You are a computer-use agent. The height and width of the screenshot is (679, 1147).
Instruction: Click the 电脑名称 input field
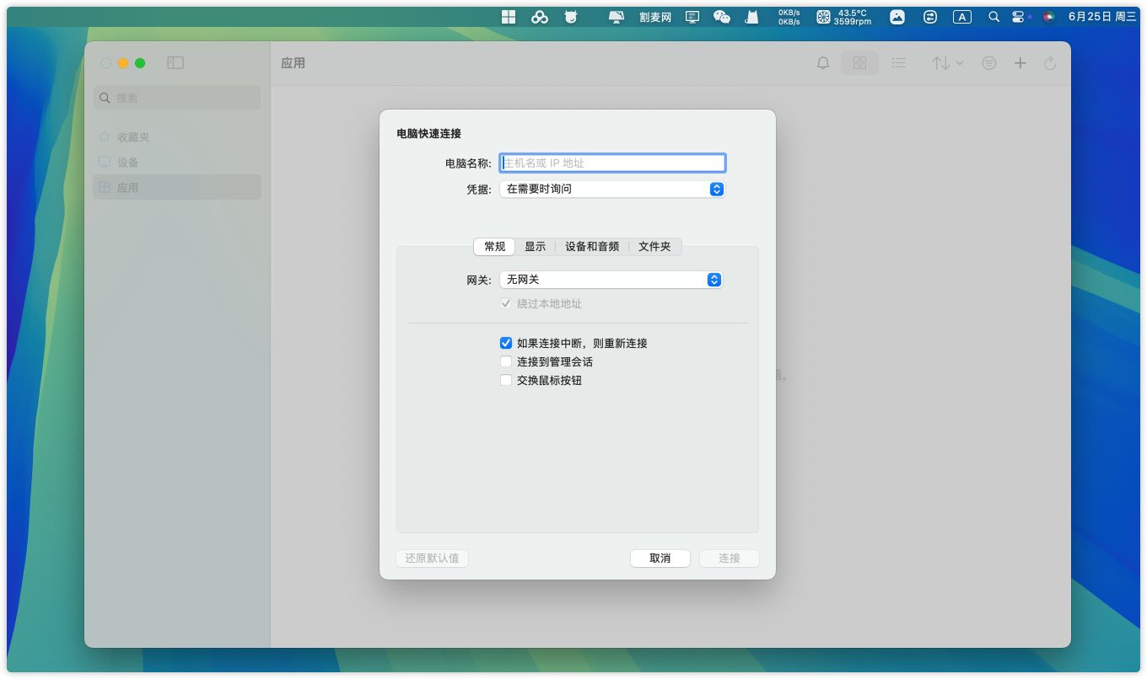[612, 163]
